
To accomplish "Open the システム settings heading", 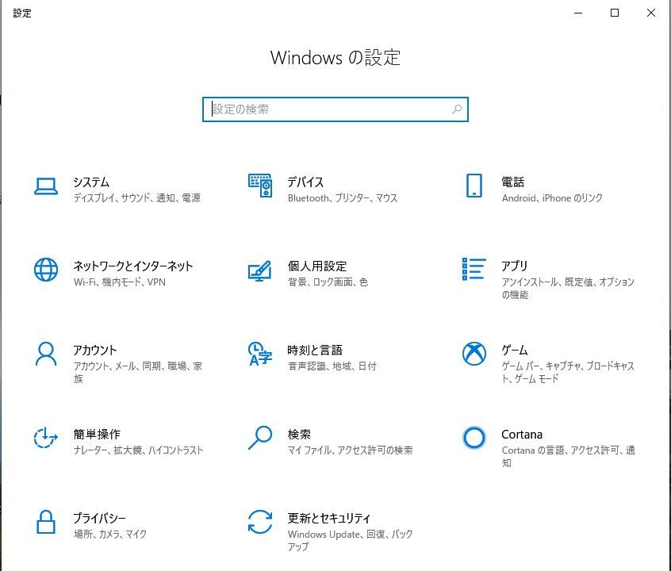I will [91, 182].
